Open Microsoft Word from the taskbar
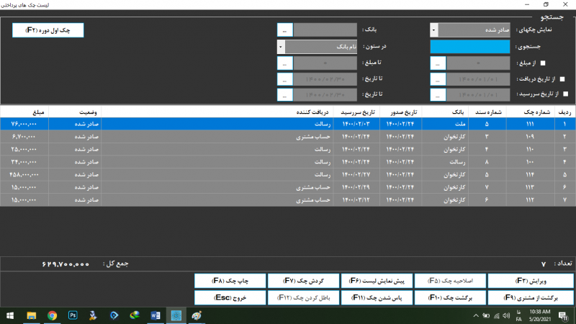The height and width of the screenshot is (324, 576). pyautogui.click(x=156, y=315)
